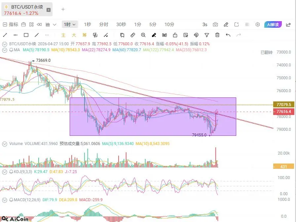Click the rewind replay icon
The height and width of the screenshot is (222, 296).
[x=39, y=24]
